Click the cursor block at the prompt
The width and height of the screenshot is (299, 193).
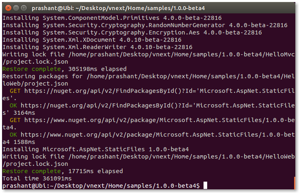(x=205, y=185)
